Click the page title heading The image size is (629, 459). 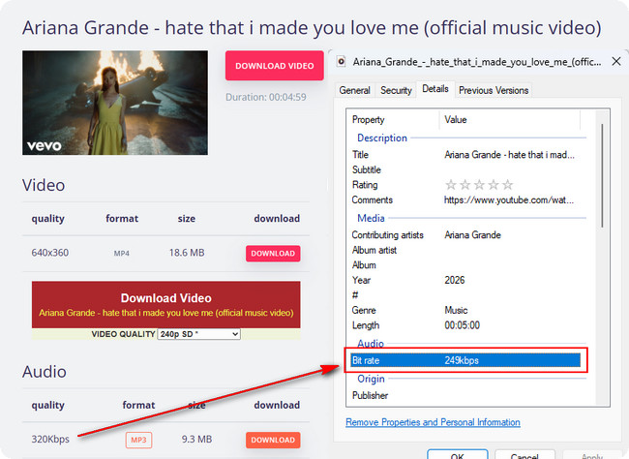[312, 28]
